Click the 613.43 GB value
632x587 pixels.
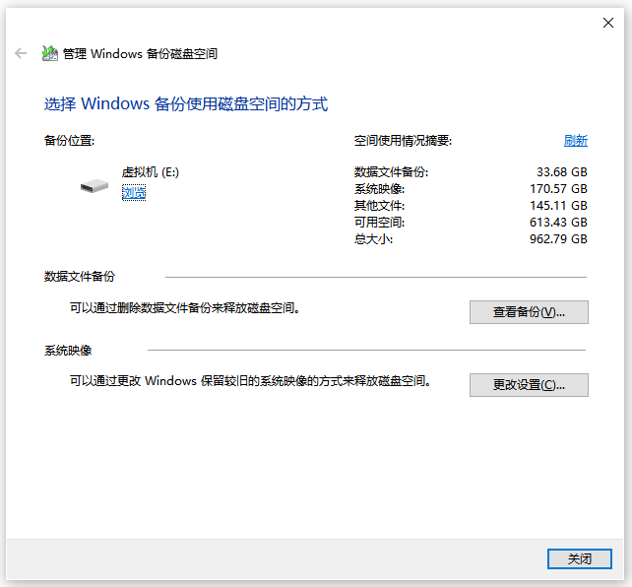[558, 223]
